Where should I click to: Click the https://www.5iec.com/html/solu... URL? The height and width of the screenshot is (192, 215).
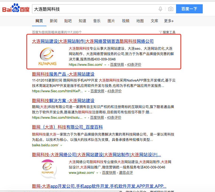(57, 118)
